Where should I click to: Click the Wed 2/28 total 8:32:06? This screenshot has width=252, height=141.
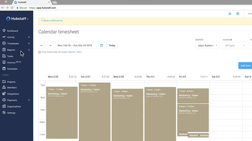[138, 77]
